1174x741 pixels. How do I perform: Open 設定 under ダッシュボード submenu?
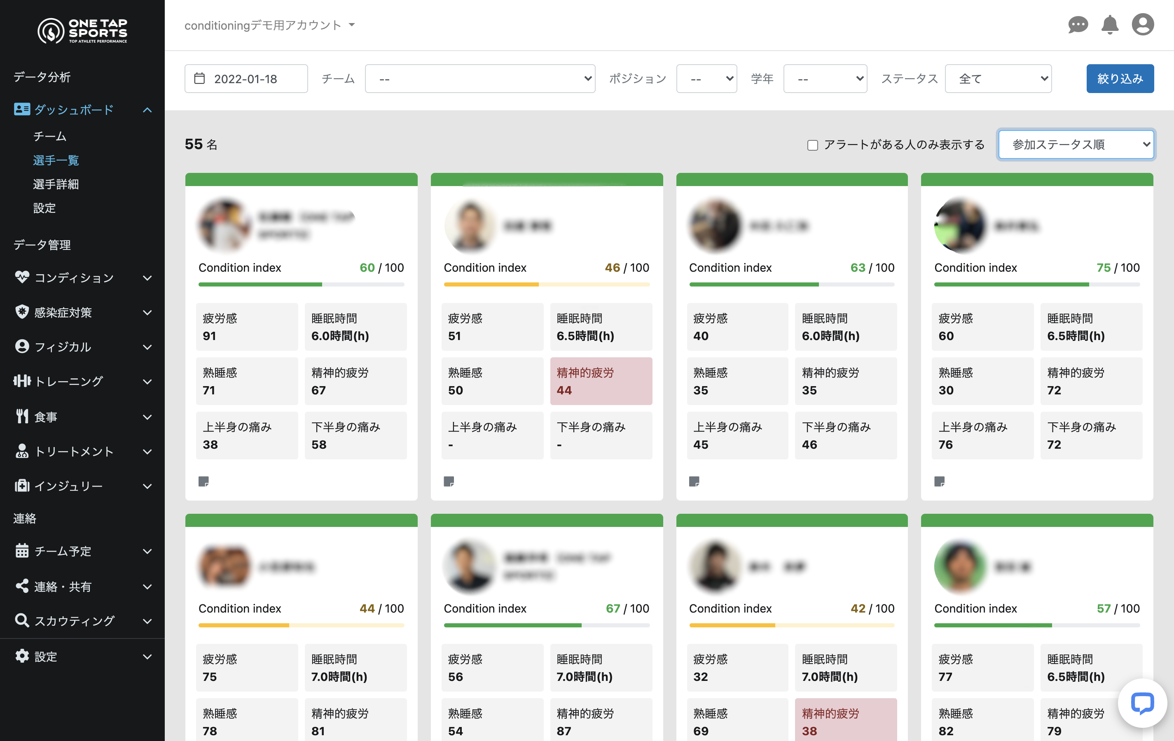point(44,207)
